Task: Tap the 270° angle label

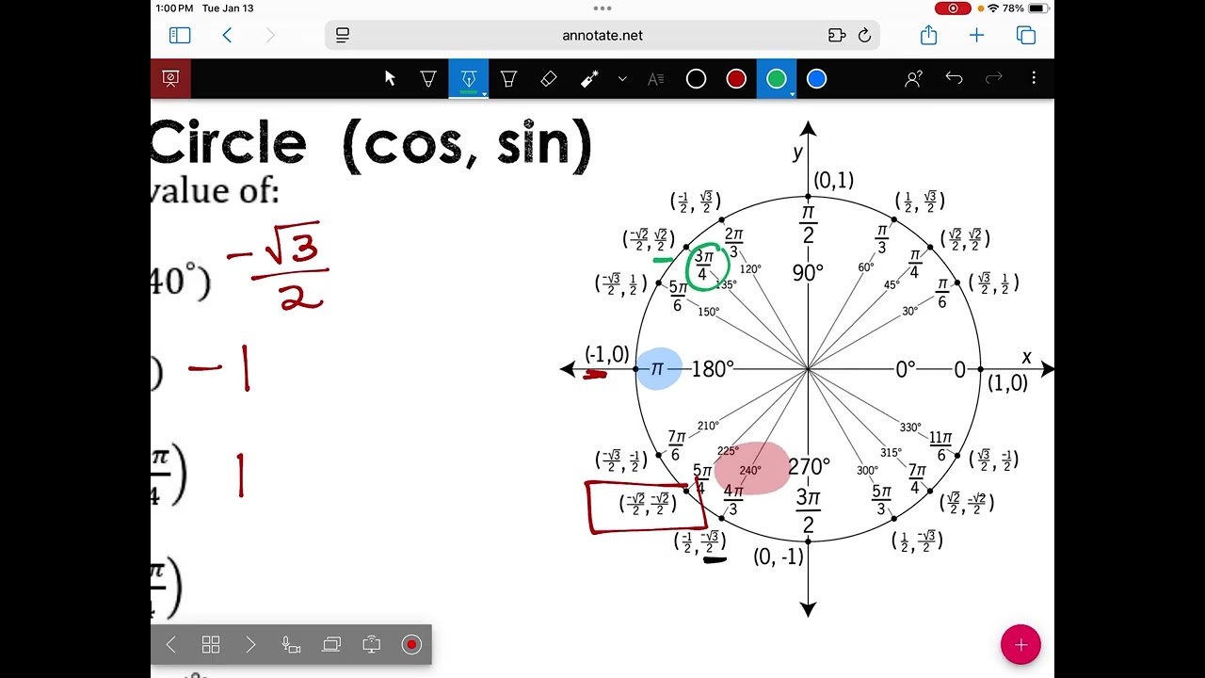Action: 810,466
